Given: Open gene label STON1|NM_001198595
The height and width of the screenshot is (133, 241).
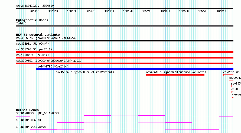Looking at the screenshot, I should point(31,127).
